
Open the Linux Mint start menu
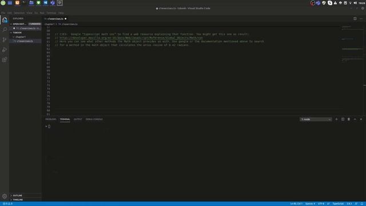(3, 3)
